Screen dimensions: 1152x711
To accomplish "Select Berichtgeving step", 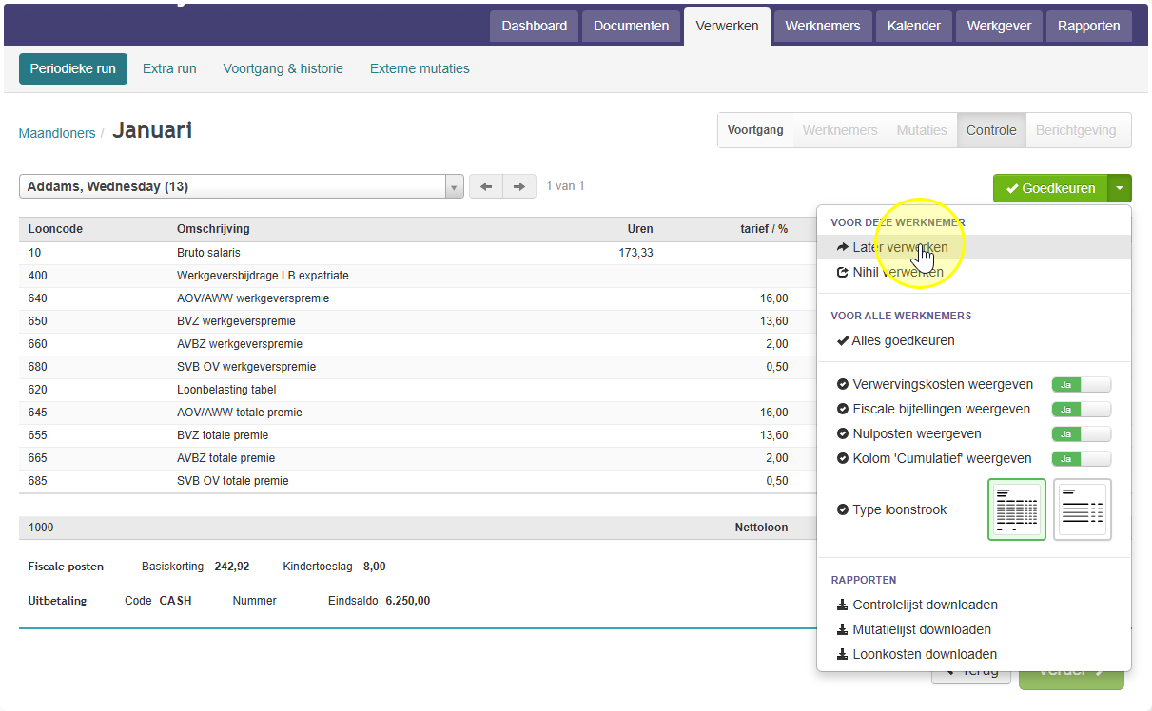I will tap(1076, 130).
